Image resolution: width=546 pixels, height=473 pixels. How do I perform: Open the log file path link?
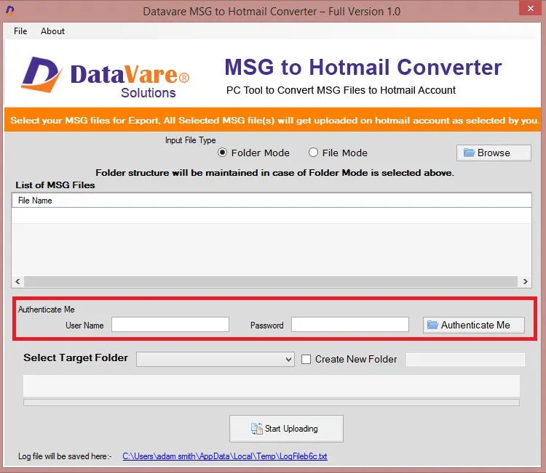(x=225, y=456)
